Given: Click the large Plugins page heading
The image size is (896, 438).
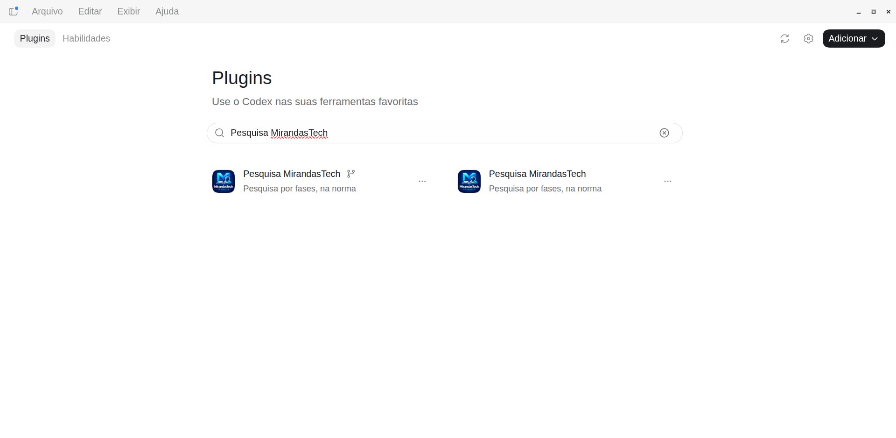Looking at the screenshot, I should [242, 78].
